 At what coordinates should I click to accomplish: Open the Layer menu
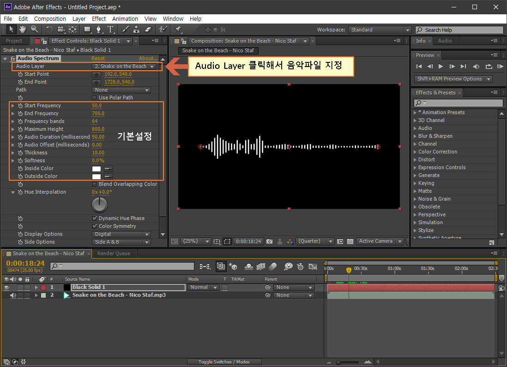tap(79, 19)
